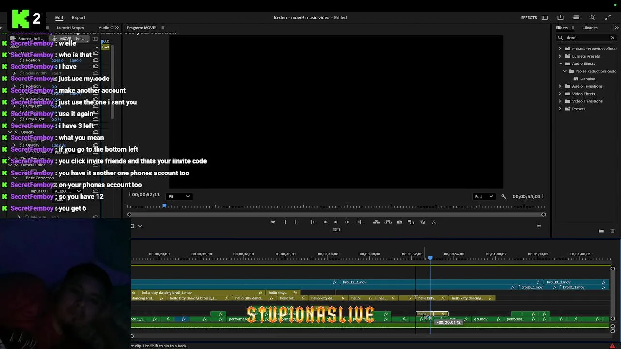Clear the effects search field

[x=612, y=38]
